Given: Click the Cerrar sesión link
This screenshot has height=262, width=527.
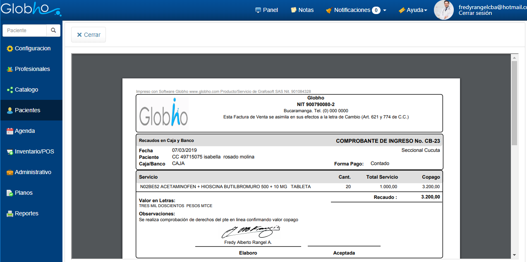Looking at the screenshot, I should (475, 13).
